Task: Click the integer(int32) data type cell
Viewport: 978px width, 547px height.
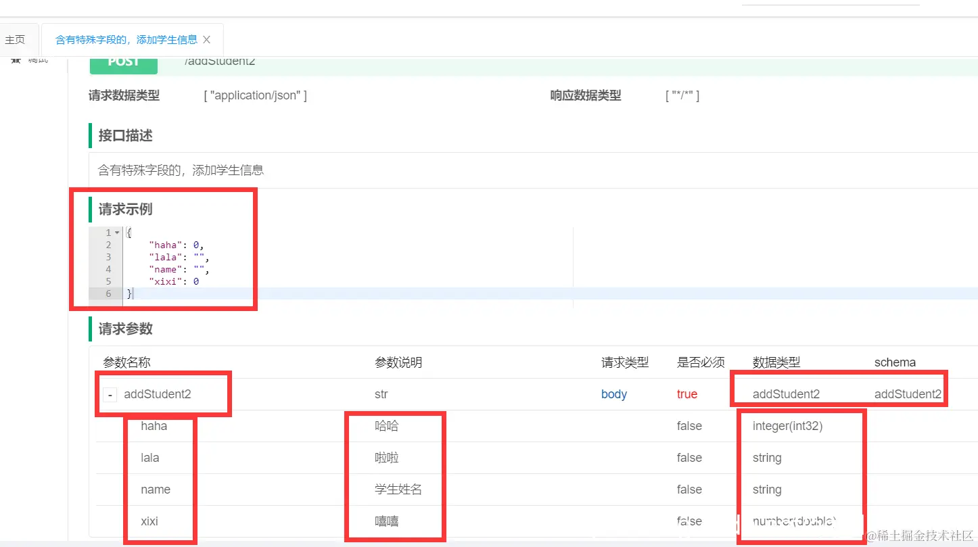Action: pyautogui.click(x=788, y=426)
